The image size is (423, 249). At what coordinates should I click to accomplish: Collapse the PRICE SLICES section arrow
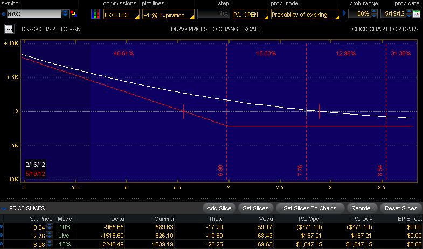point(4,209)
